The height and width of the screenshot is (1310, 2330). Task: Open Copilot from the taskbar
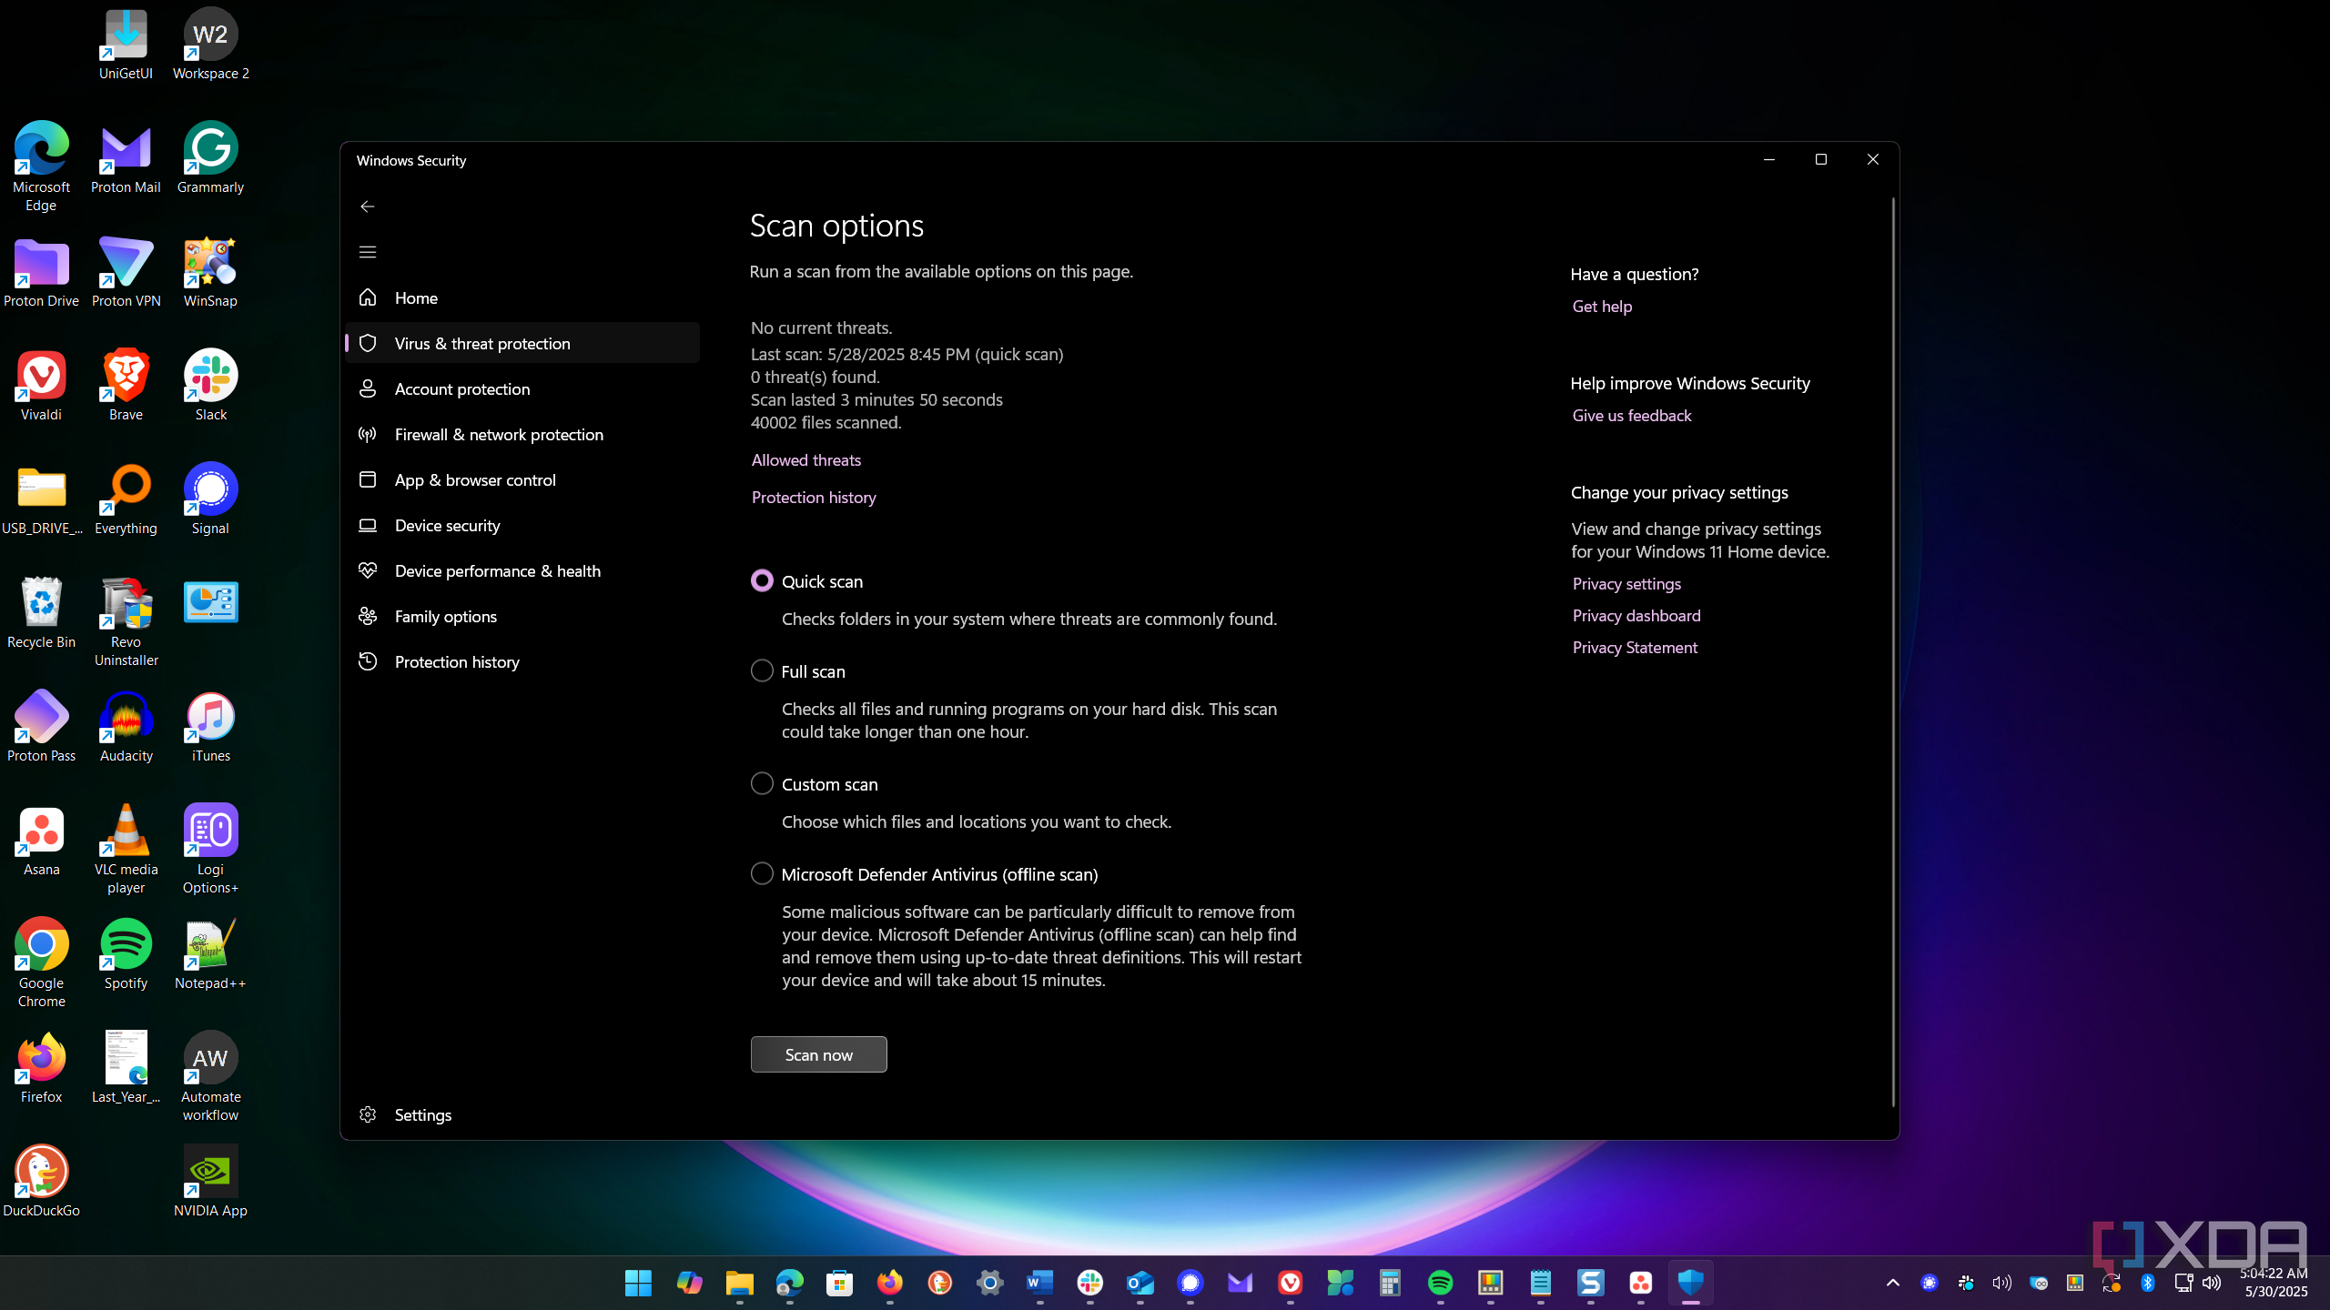[x=689, y=1283]
